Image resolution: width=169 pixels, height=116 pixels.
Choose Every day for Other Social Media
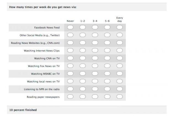click(x=120, y=35)
